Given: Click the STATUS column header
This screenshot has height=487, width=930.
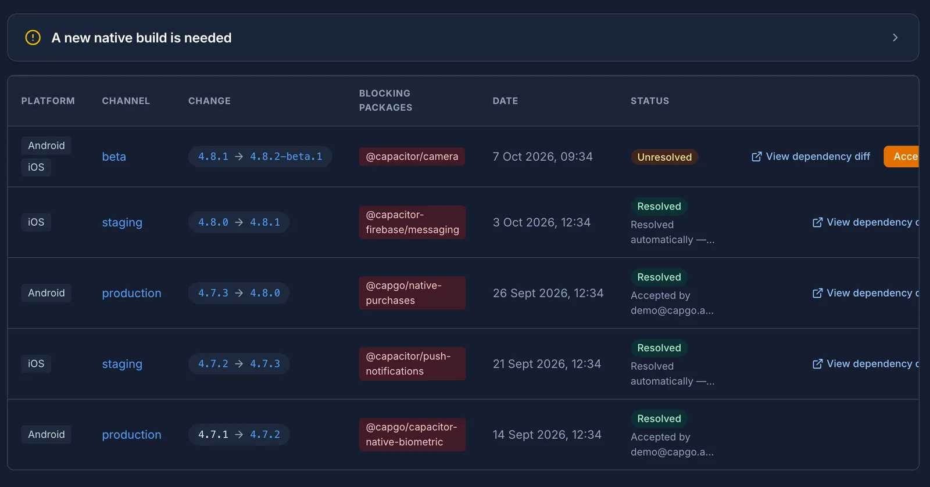Looking at the screenshot, I should pyautogui.click(x=650, y=101).
